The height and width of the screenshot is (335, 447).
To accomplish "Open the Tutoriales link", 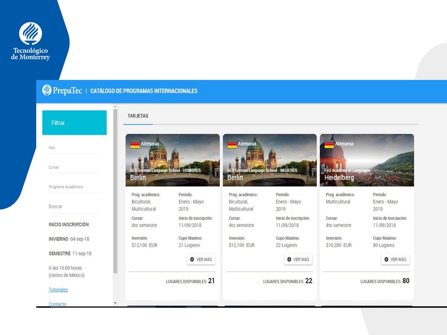I will pos(58,290).
